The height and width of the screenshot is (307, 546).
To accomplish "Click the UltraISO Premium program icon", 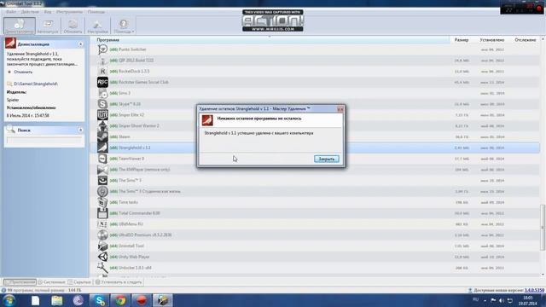I will tap(102, 235).
